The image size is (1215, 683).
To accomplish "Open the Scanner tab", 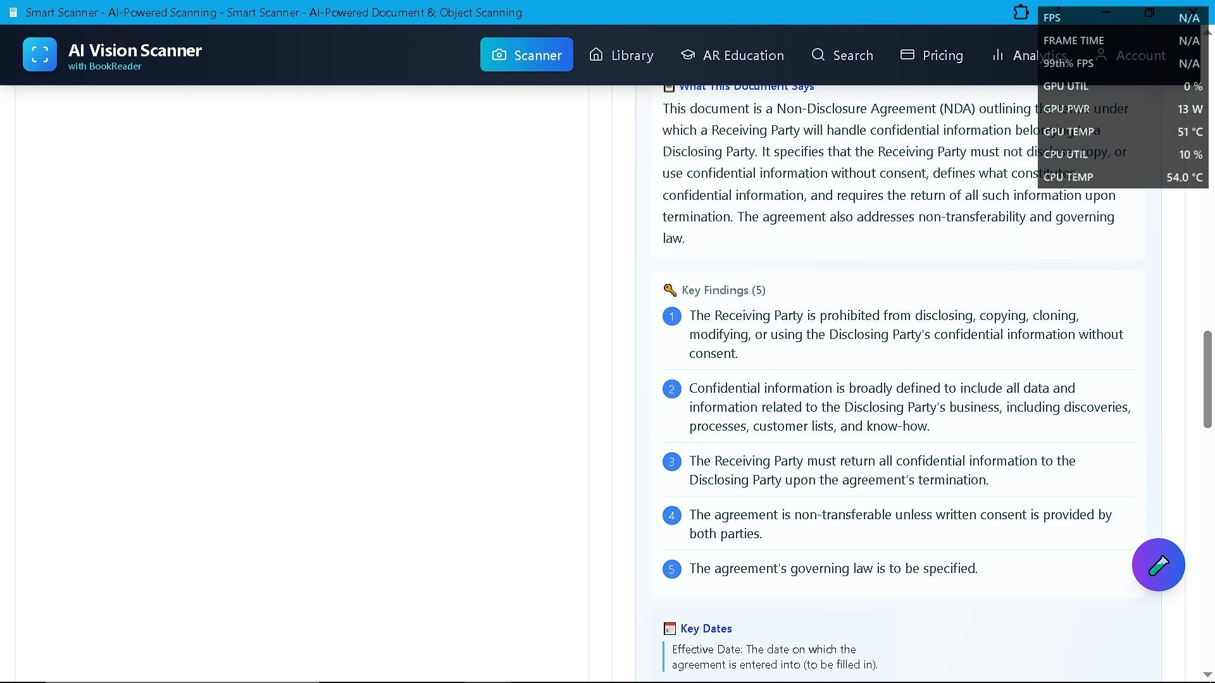I will coord(526,55).
